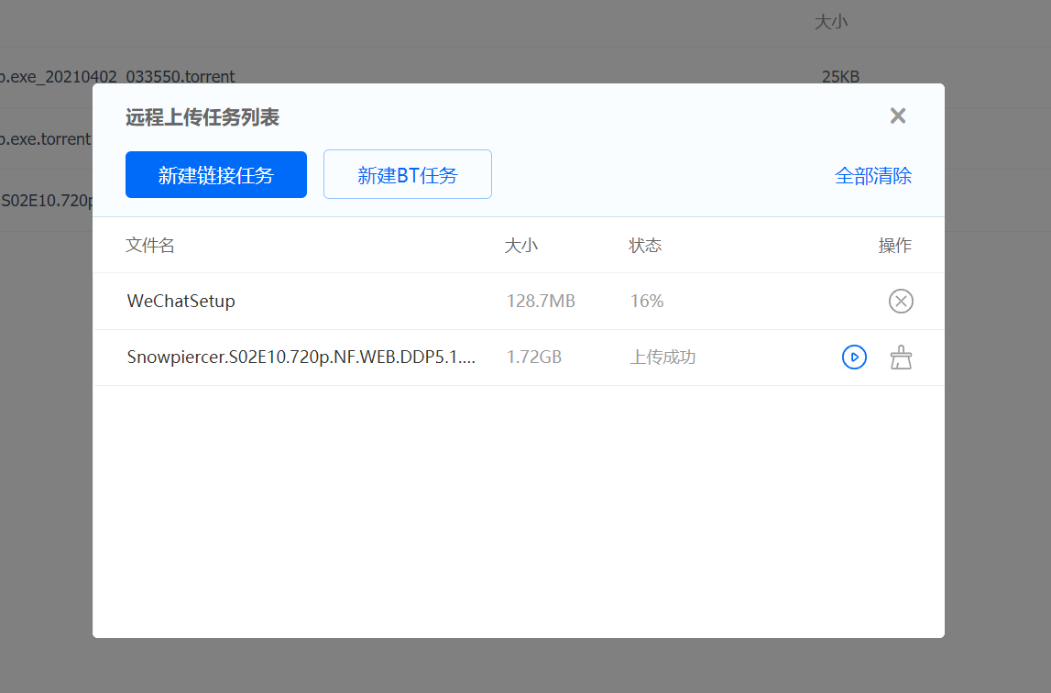This screenshot has width=1051, height=693.
Task: Click the 全部清除 link
Action: (x=872, y=176)
